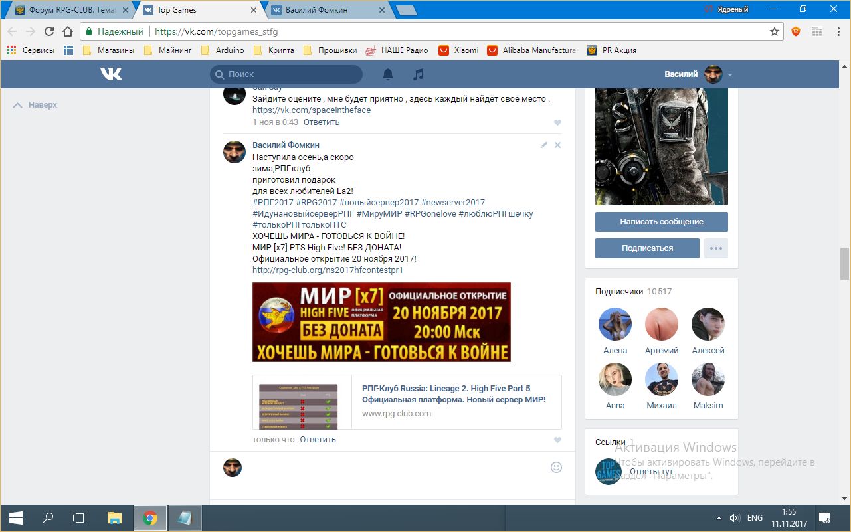
Task: Like the comment posted 1 ноя в 0:43
Action: [557, 122]
